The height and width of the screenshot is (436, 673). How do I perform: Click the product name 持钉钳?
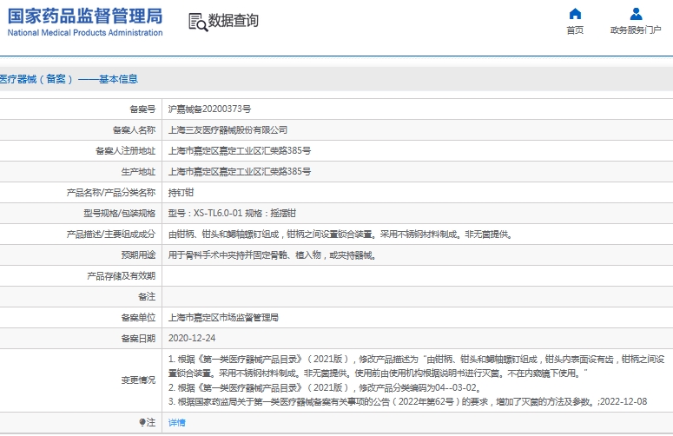pyautogui.click(x=181, y=193)
